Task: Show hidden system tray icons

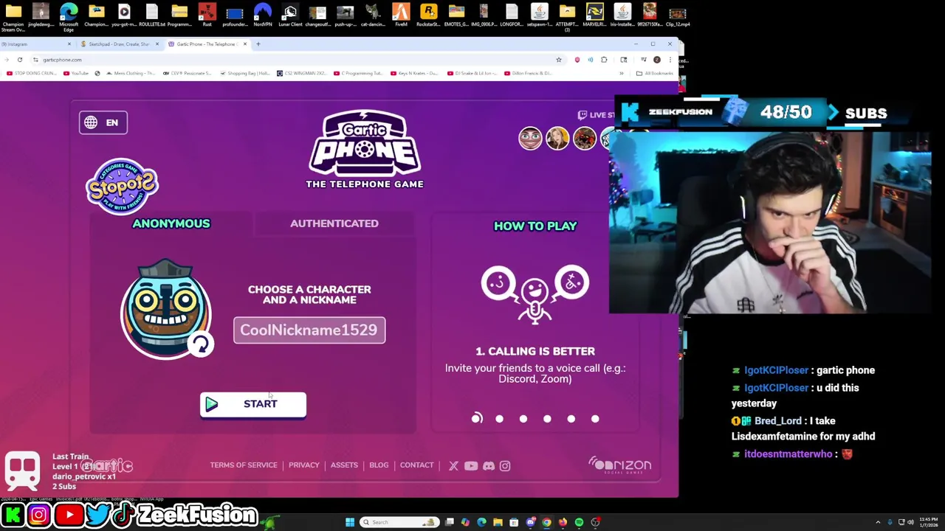Action: click(877, 522)
